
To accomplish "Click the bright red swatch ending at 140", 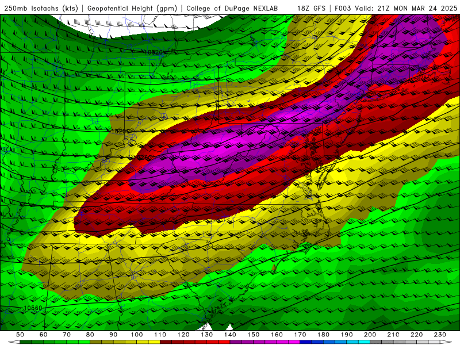I will coord(224,342).
